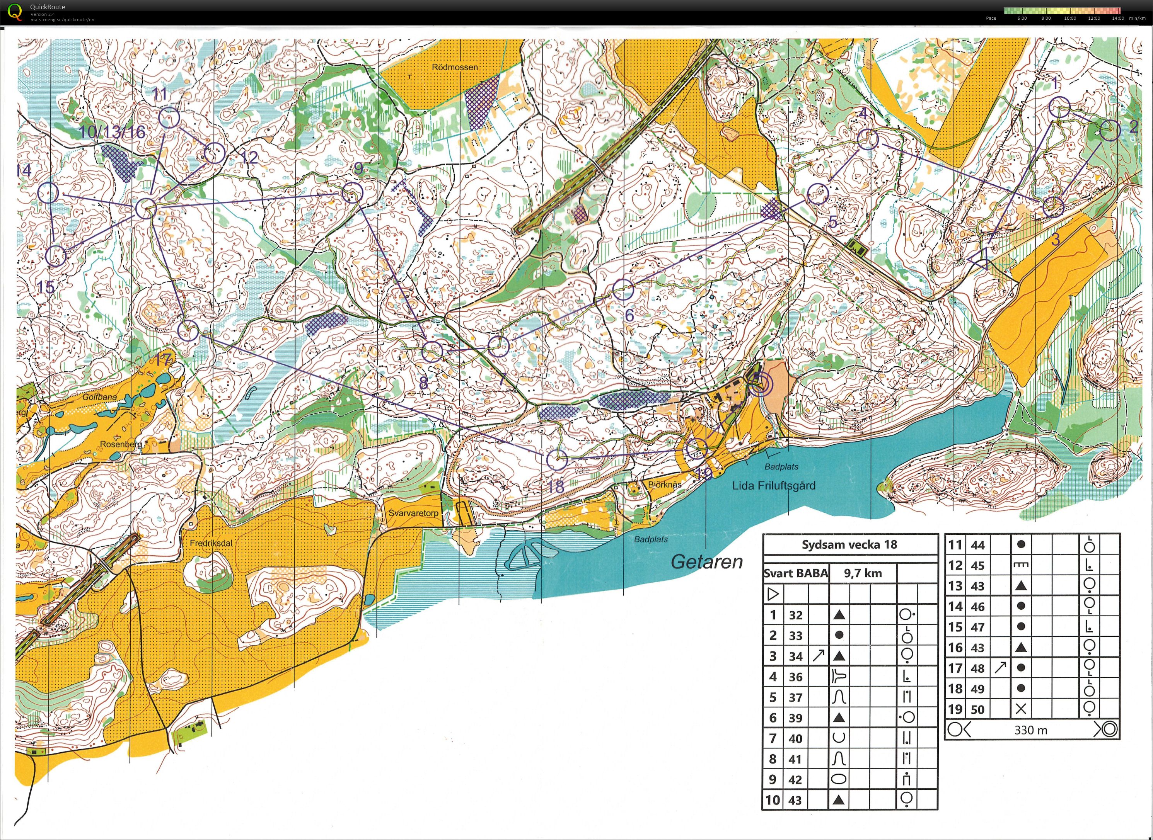This screenshot has height=840, width=1153.
Task: Click the Golfbana label
Action: pos(100,397)
